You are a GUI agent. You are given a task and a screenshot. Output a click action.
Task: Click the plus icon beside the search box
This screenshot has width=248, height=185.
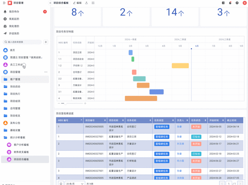pyautogui.click(x=46, y=42)
